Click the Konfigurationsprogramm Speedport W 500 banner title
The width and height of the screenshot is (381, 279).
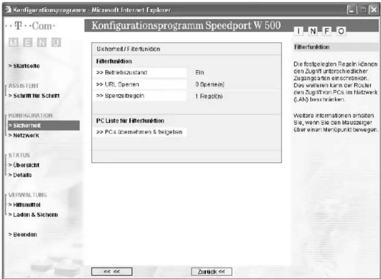point(186,25)
